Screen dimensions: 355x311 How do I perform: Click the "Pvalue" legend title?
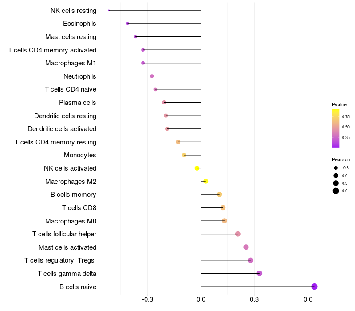[339, 104]
